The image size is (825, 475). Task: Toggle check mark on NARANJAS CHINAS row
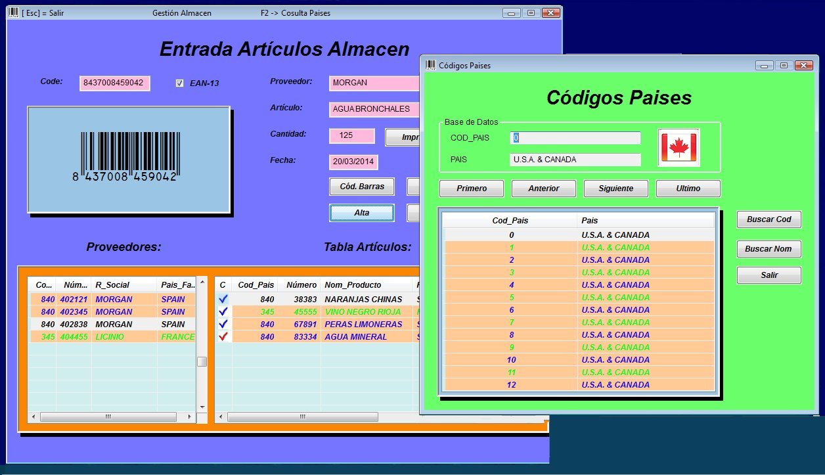point(223,299)
